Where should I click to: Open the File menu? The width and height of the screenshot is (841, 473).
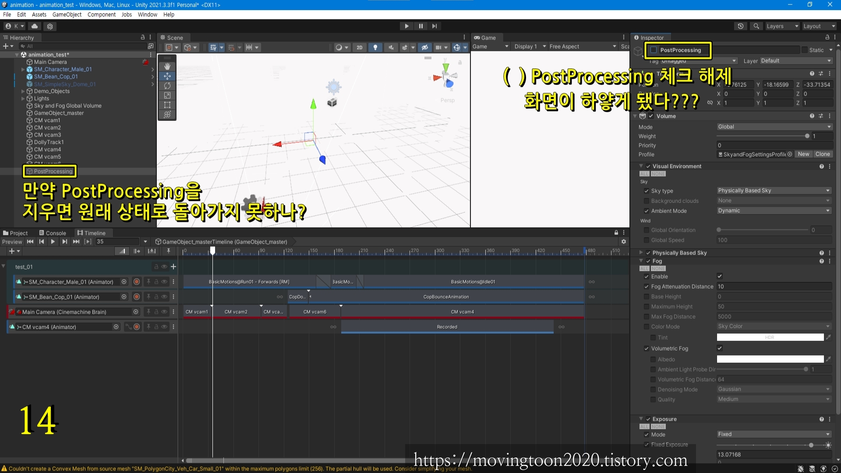point(7,14)
